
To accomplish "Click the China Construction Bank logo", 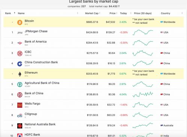I will [20, 64].
